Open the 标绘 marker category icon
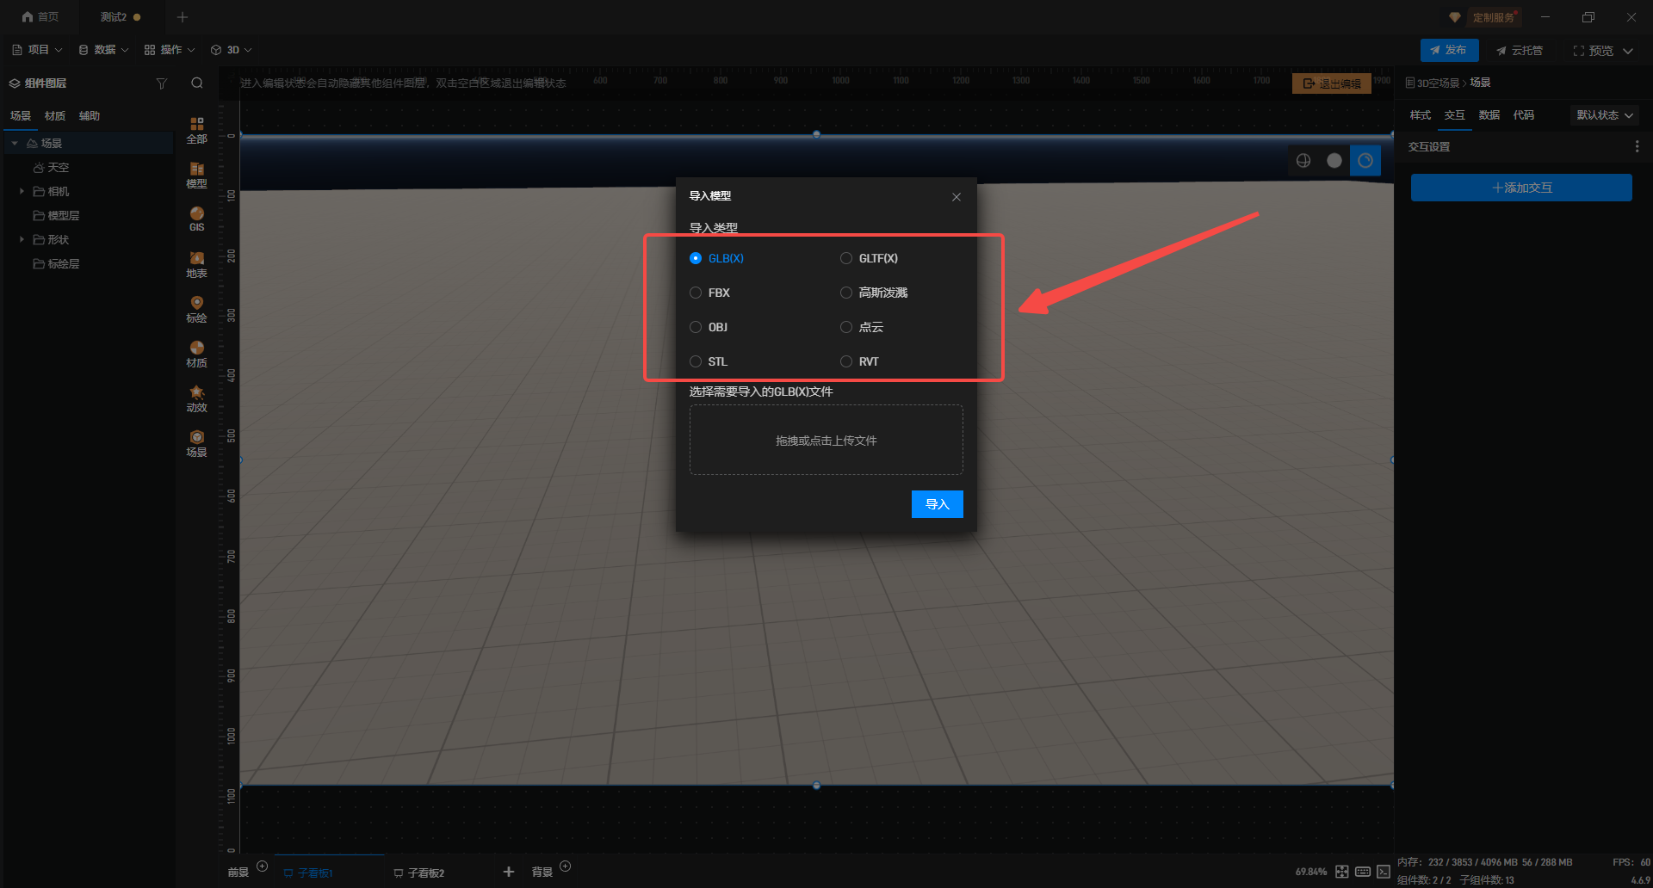 tap(196, 309)
